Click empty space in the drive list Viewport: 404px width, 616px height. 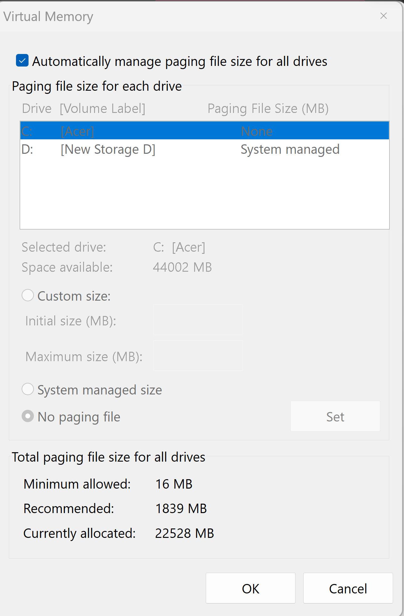[204, 195]
